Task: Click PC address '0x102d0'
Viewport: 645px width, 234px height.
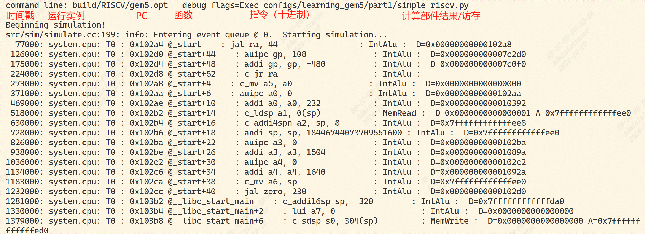Action: pyautogui.click(x=146, y=54)
